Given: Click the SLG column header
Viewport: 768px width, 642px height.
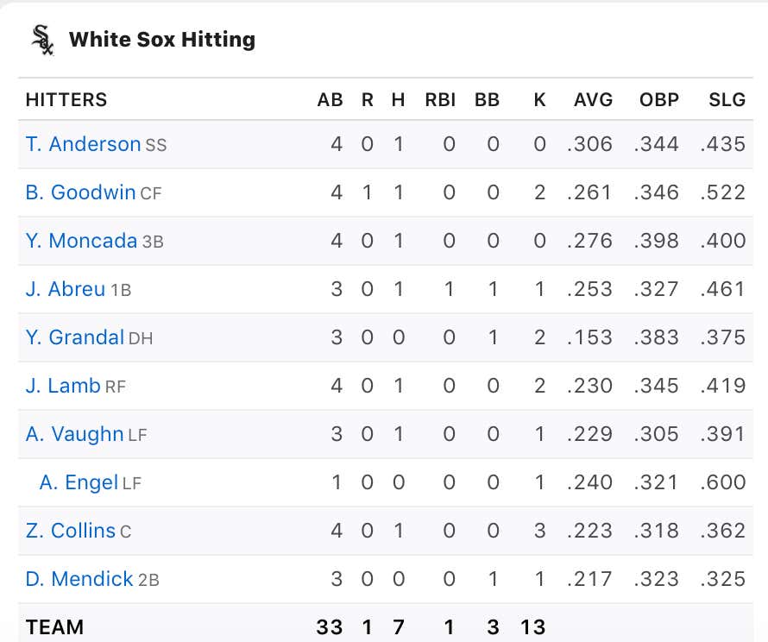Looking at the screenshot, I should tap(727, 100).
